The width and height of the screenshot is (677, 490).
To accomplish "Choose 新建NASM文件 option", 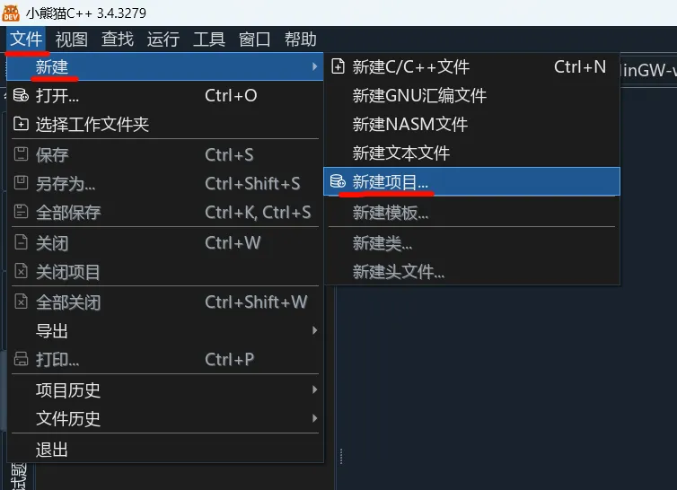I will pos(409,124).
